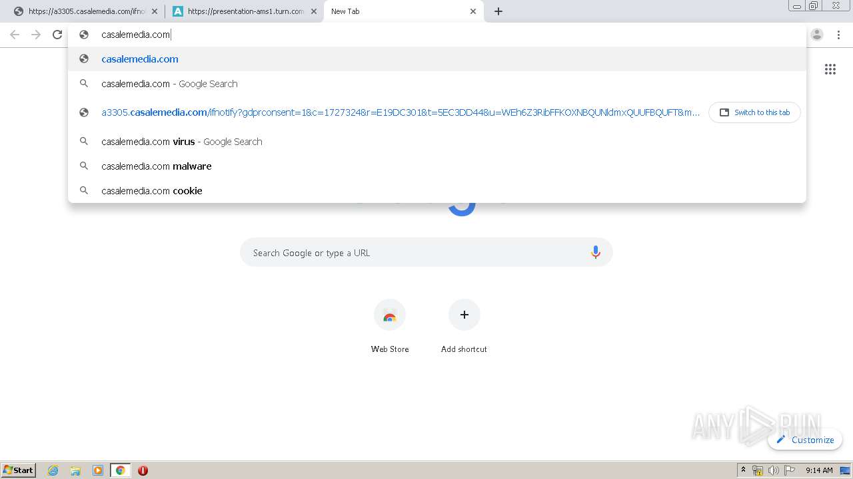
Task: Select the New Tab tab
Action: [x=403, y=11]
